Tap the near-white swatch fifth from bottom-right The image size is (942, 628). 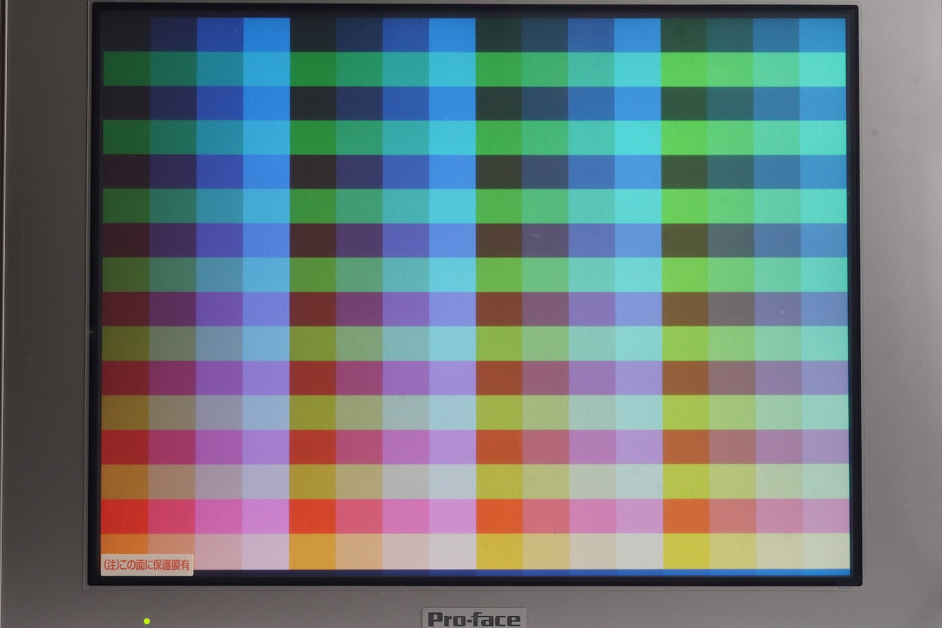[639, 551]
